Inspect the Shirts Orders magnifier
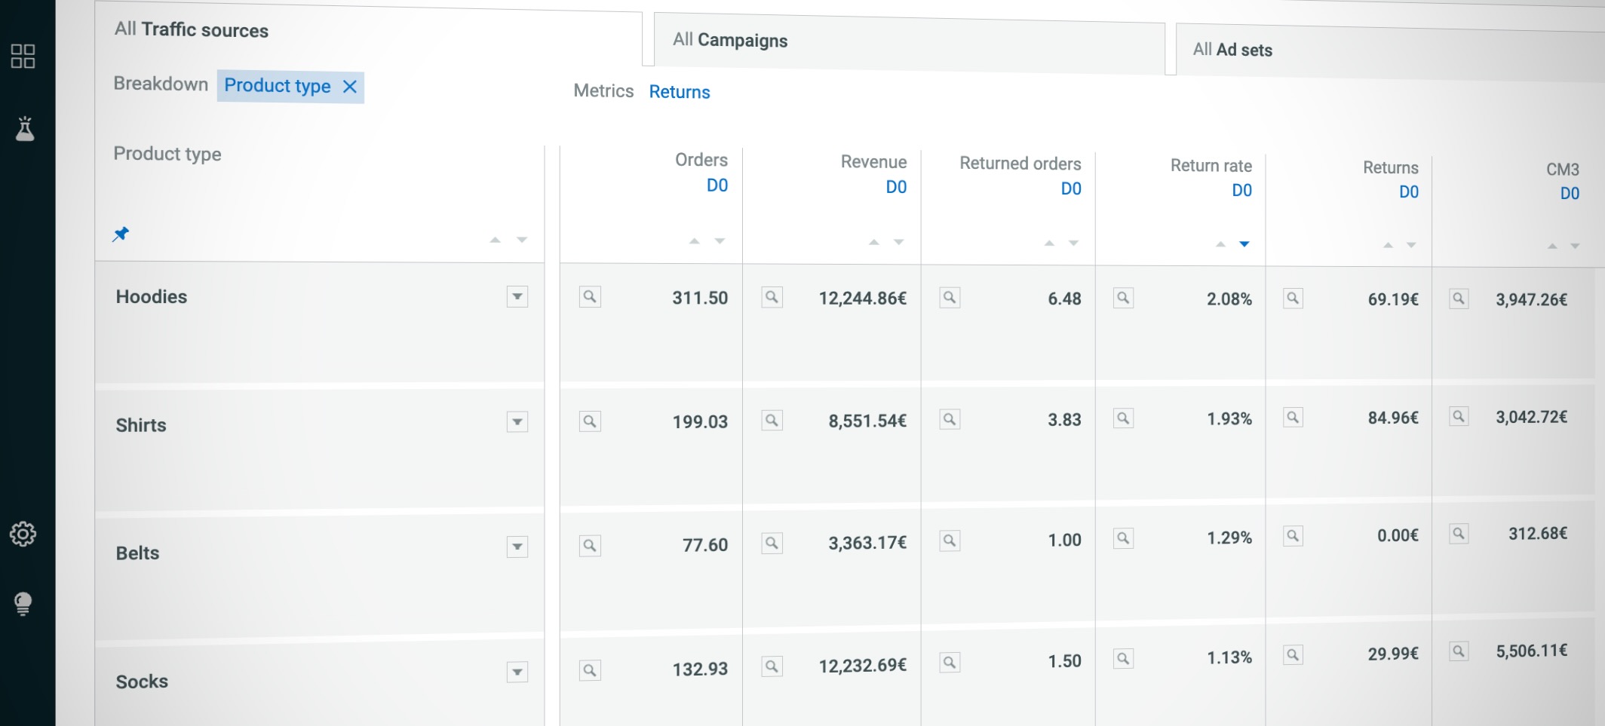 590,421
